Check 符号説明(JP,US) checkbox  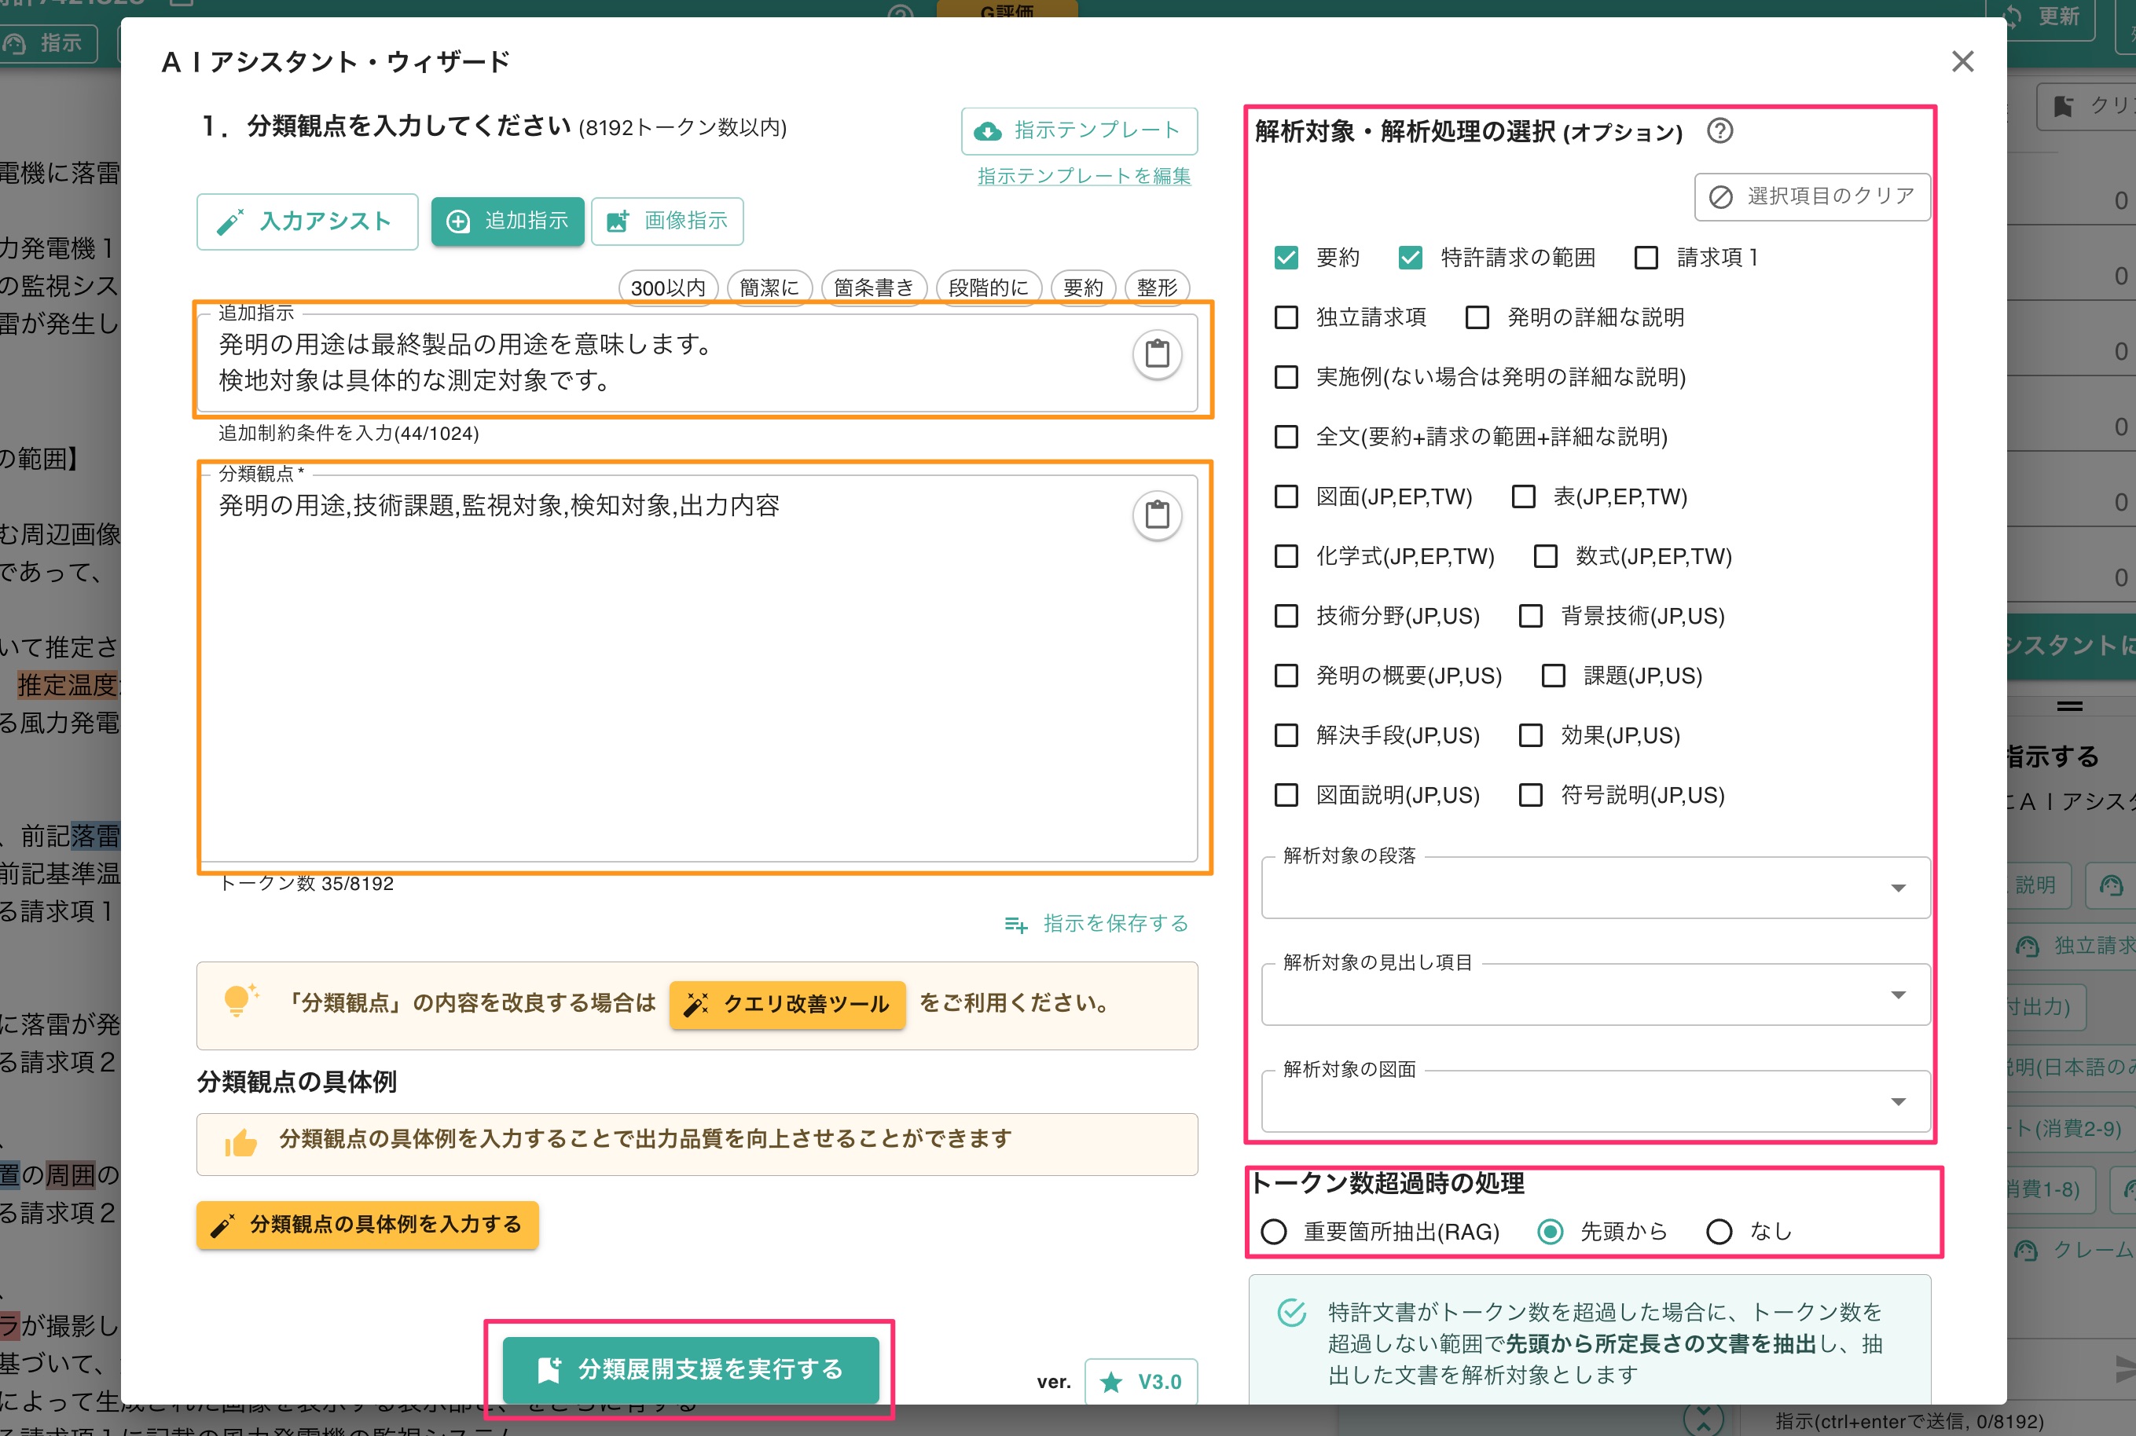point(1531,794)
